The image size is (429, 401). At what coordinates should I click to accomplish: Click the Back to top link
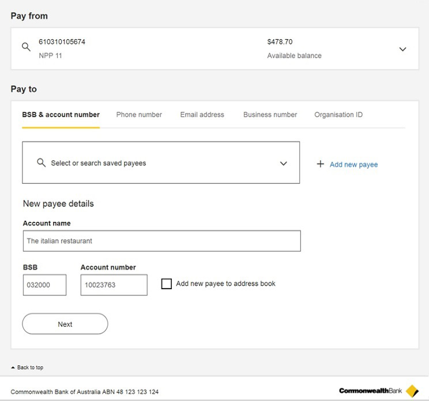point(30,368)
